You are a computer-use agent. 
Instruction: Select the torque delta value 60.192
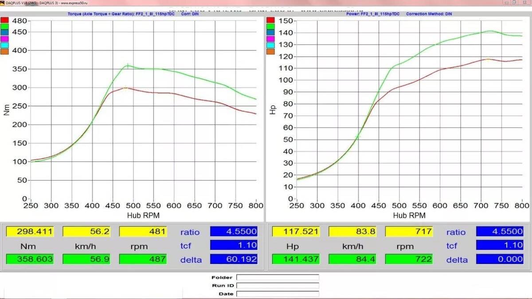(234, 259)
